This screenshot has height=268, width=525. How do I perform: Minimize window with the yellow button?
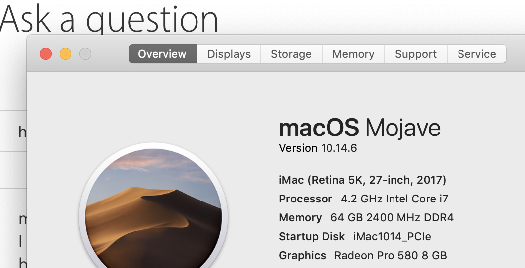coord(66,54)
